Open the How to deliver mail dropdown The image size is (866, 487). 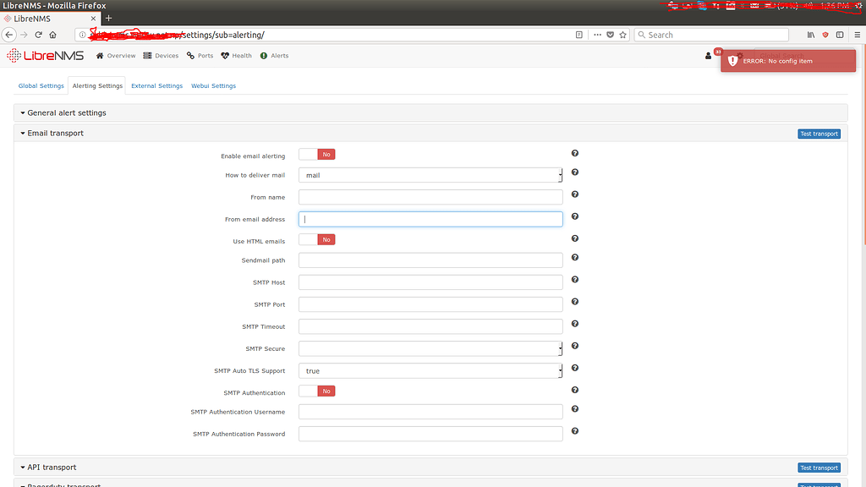(x=430, y=175)
